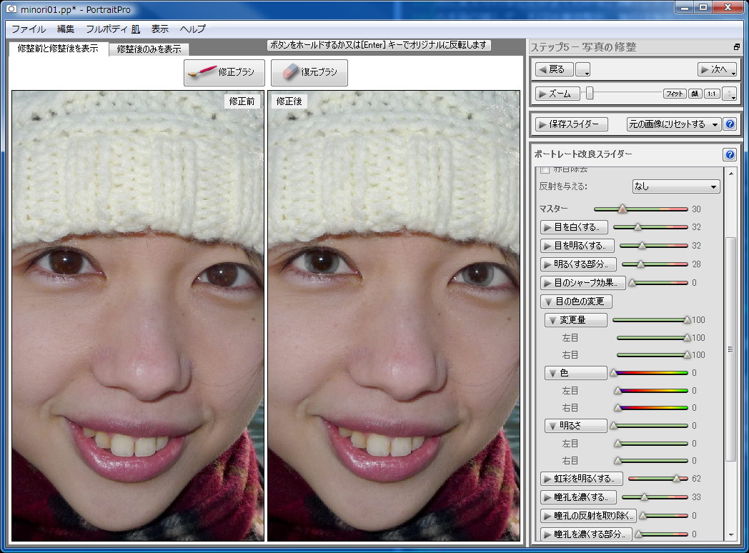
Task: Click the ボタンをホールドするか又は[Enter] flip button
Action: point(378,45)
